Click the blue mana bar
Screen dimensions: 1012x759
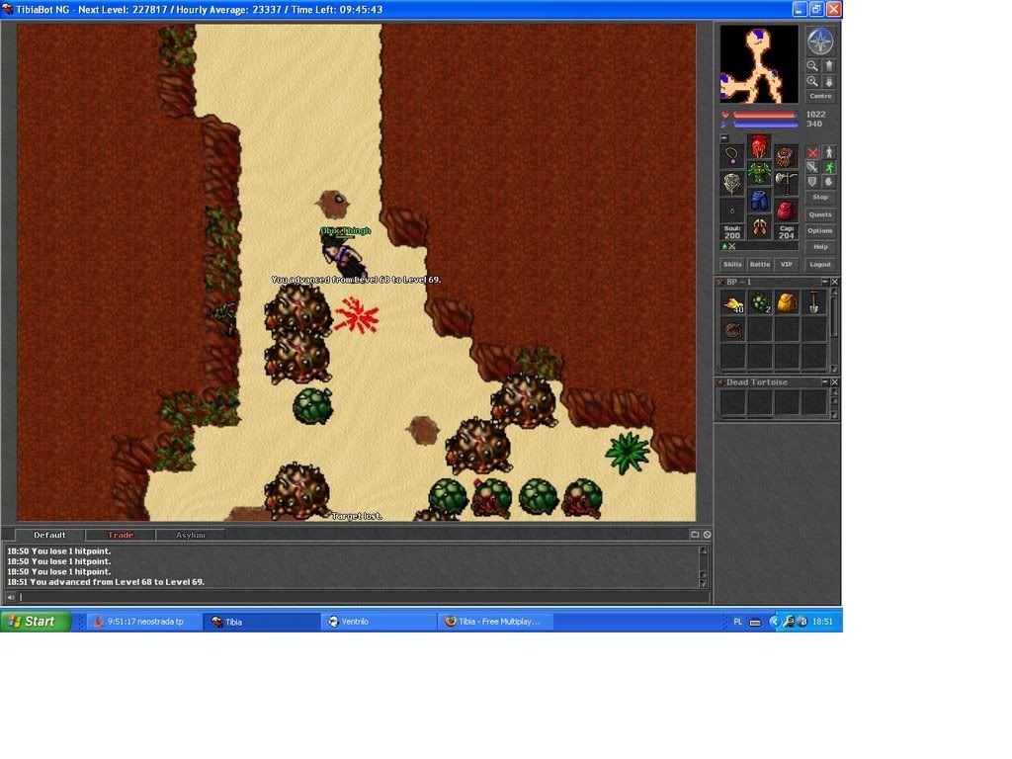(764, 124)
